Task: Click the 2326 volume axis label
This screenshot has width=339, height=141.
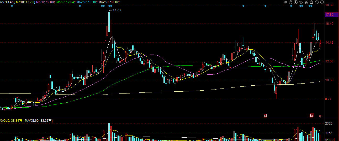Action: 329,123
